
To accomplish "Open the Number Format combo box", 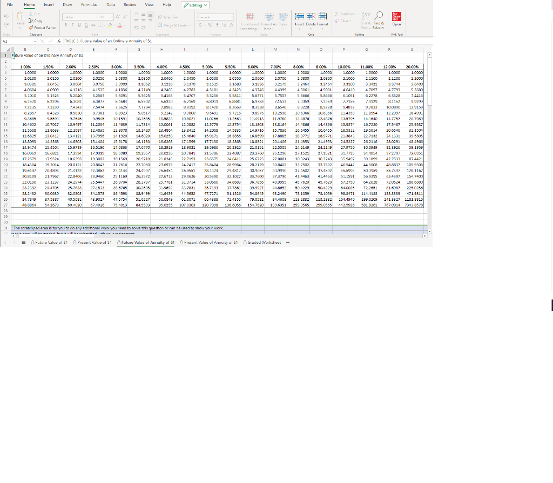I will pos(215,17).
